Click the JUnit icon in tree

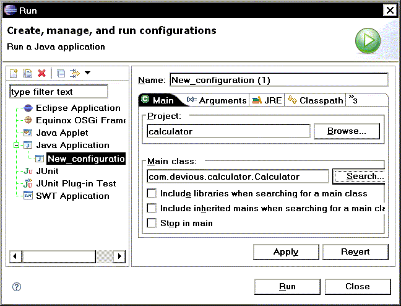(x=28, y=171)
